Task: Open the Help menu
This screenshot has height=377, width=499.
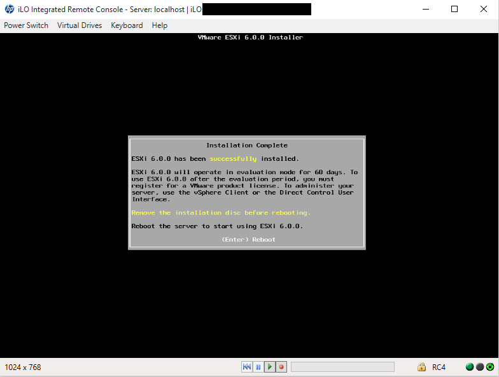Action: (x=159, y=25)
